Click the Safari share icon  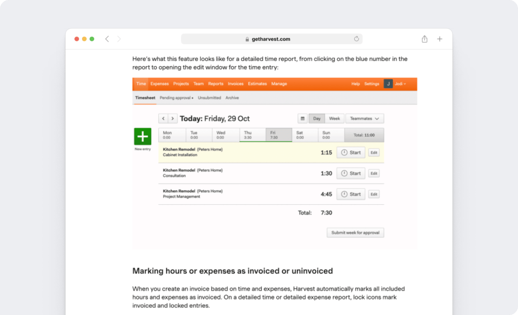pos(424,39)
